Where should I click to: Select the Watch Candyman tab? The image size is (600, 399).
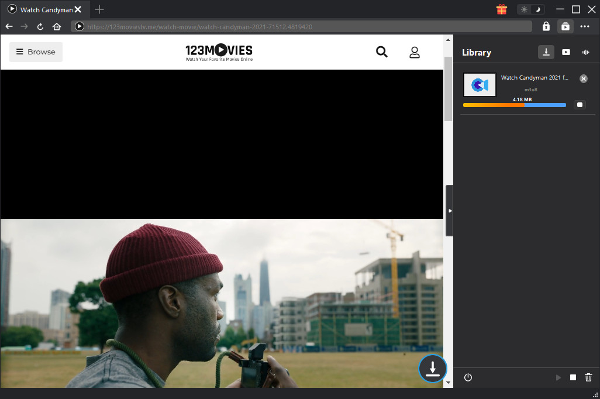pyautogui.click(x=41, y=9)
